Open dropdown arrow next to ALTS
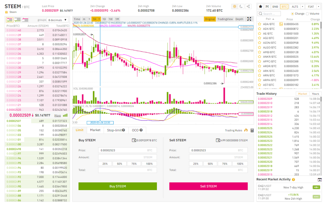 coord(302,7)
